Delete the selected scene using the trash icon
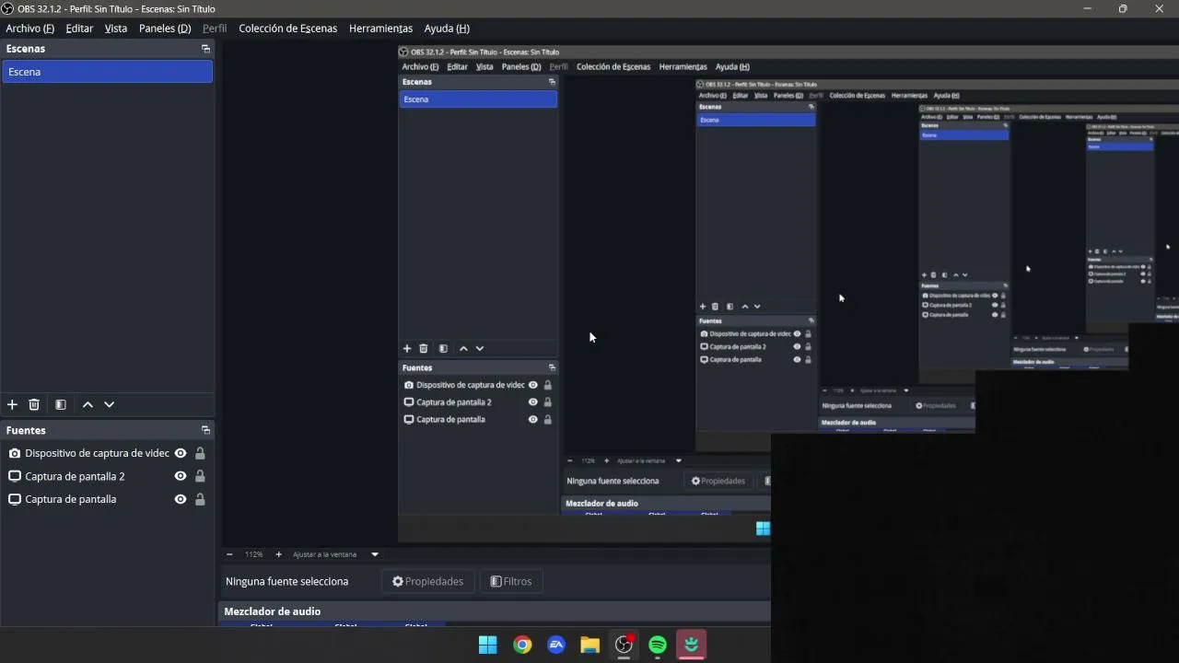The image size is (1179, 663). pos(34,404)
